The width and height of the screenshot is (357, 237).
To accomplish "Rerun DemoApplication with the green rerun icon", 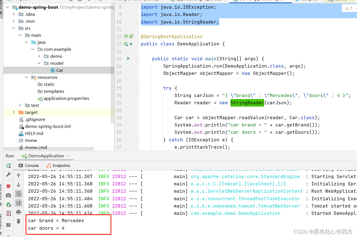I will coord(8,166).
